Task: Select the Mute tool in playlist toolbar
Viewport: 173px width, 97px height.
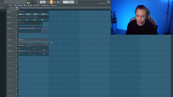Action: pos(20,5)
